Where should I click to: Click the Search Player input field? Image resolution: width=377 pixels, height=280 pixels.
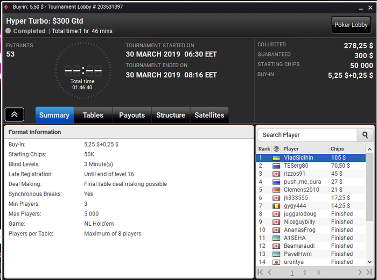308,135
